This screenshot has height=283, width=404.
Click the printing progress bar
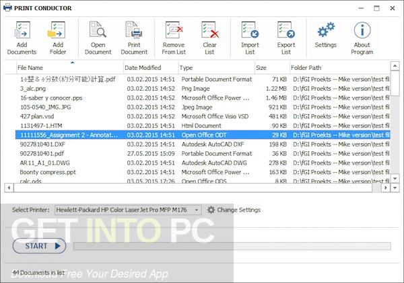(232, 246)
